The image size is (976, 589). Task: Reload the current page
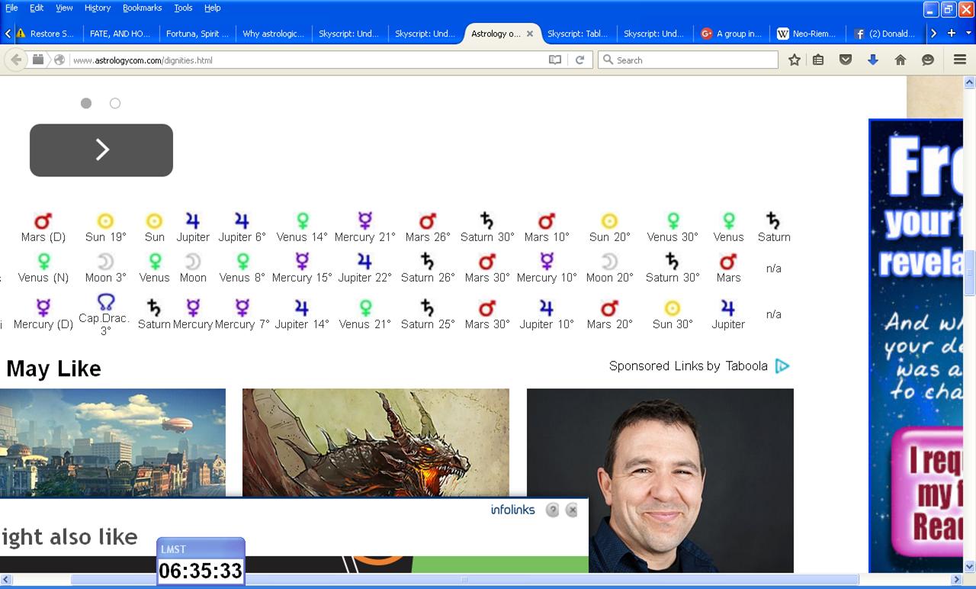[579, 60]
